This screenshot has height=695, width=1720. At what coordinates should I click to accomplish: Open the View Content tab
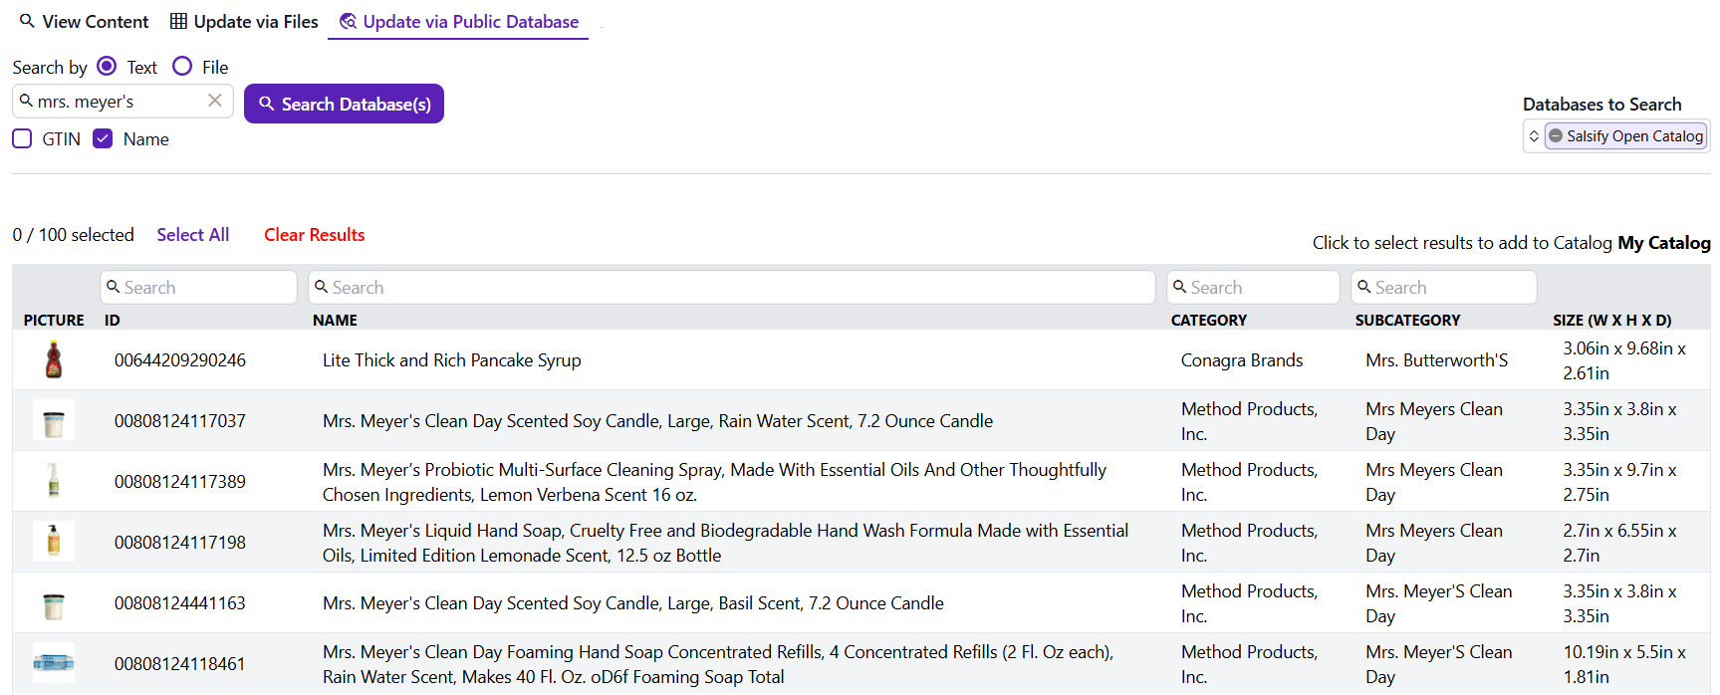(84, 21)
